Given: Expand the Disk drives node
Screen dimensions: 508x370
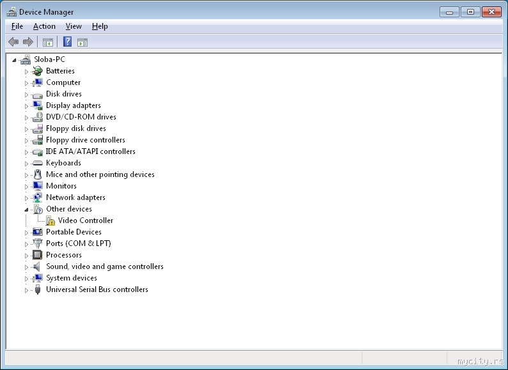Looking at the screenshot, I should tap(27, 95).
